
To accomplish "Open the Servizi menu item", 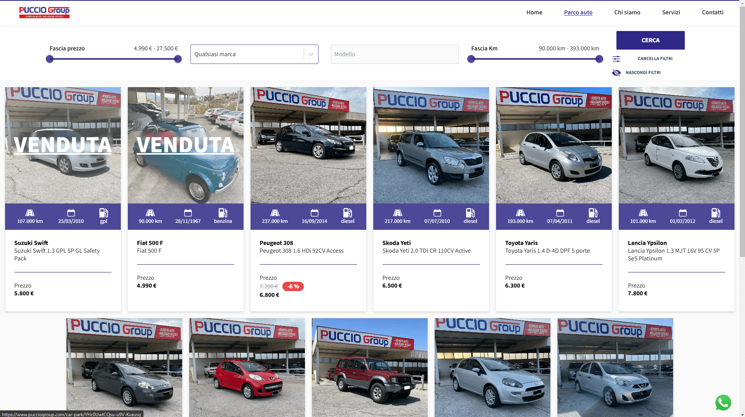I will 671,12.
